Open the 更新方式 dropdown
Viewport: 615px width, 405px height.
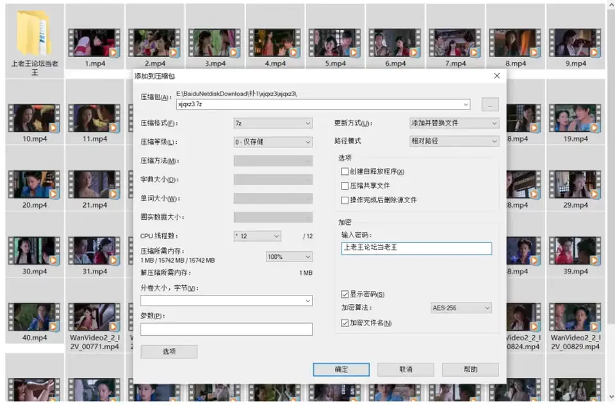(x=454, y=123)
